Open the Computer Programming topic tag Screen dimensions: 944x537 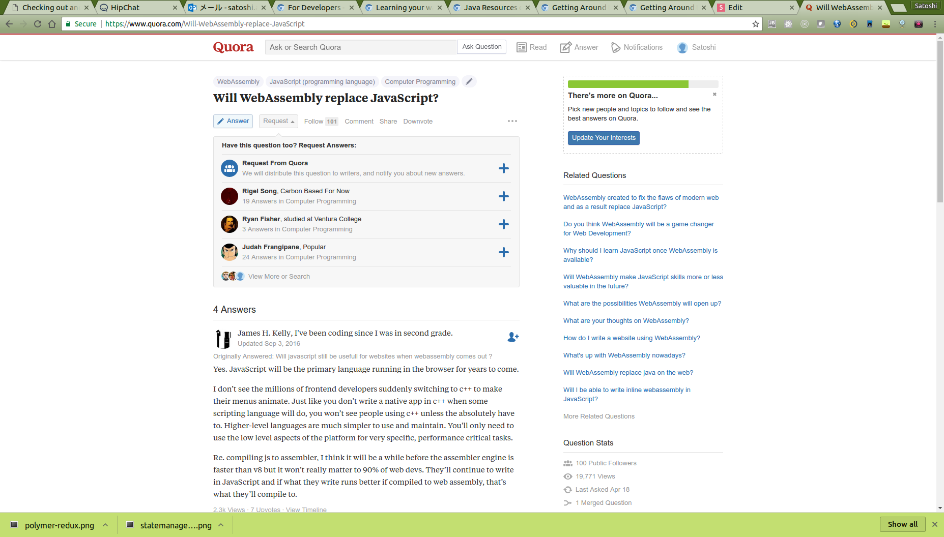[420, 81]
